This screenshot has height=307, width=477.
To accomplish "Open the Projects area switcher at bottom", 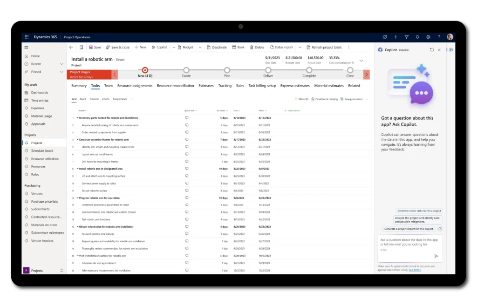I will (x=43, y=271).
